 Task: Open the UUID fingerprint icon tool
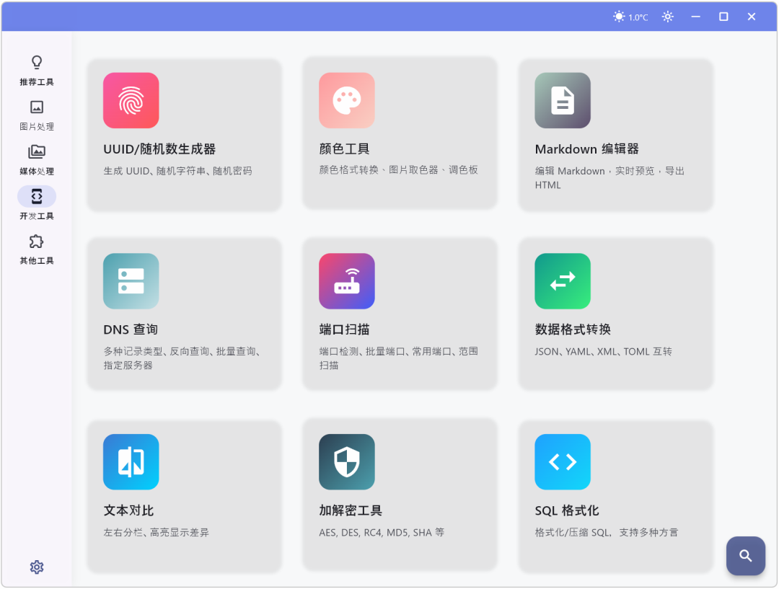(x=131, y=100)
